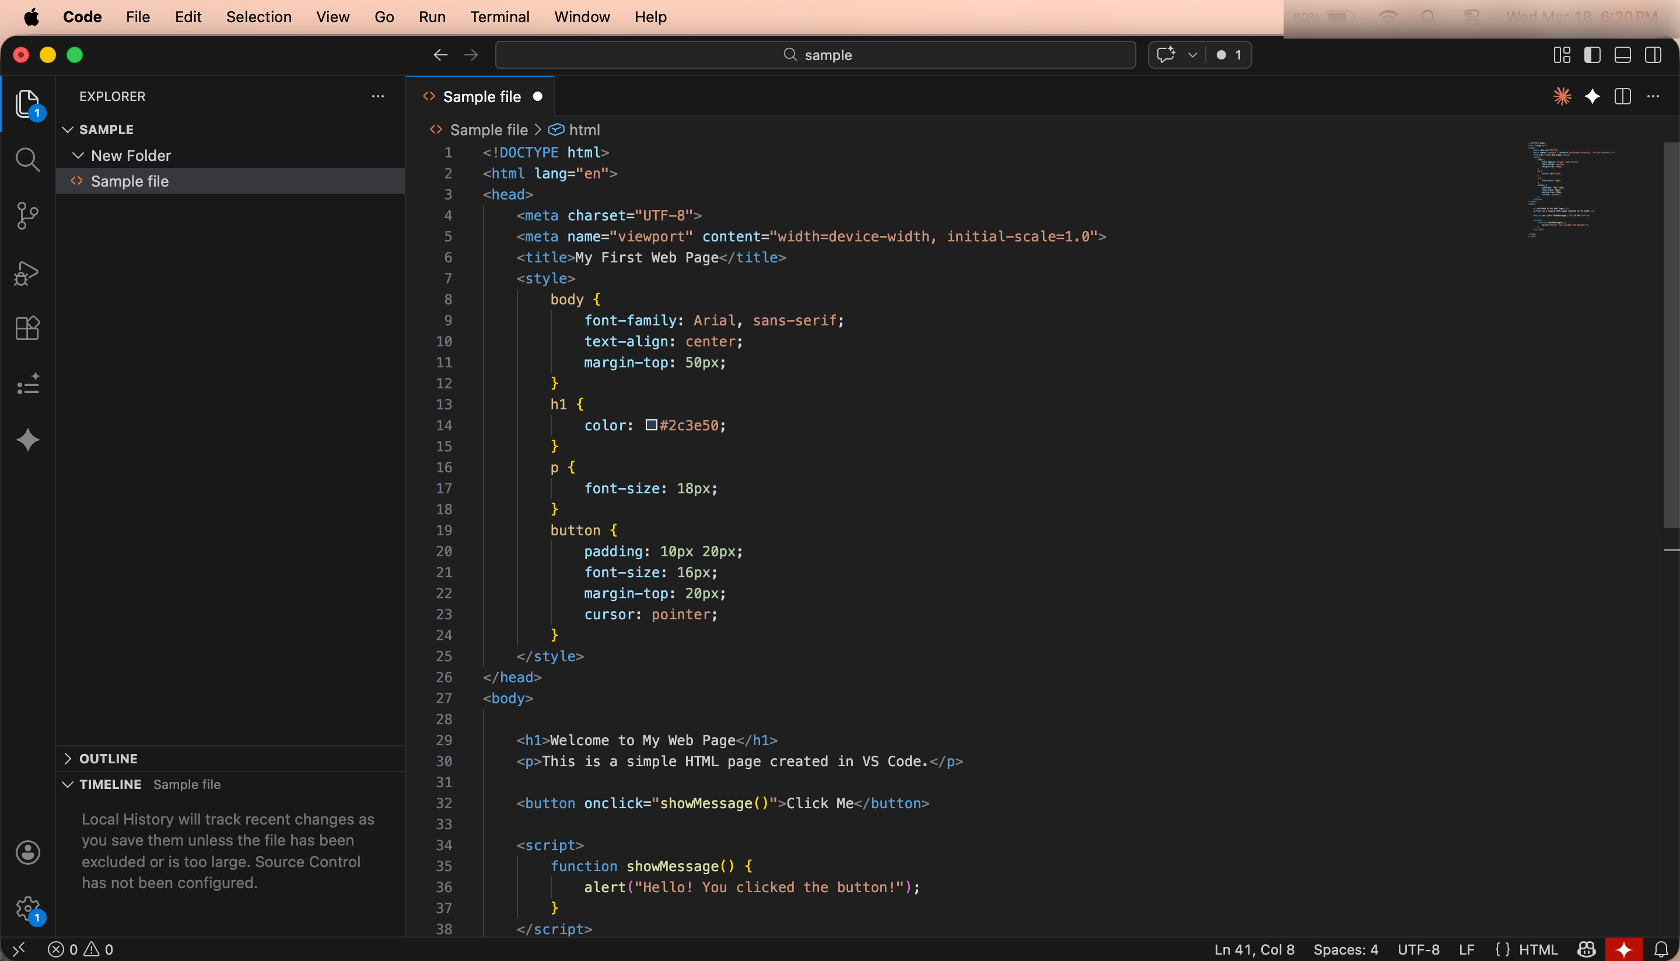1680x961 pixels.
Task: Toggle the secondary side bar visibility
Action: pos(1653,55)
